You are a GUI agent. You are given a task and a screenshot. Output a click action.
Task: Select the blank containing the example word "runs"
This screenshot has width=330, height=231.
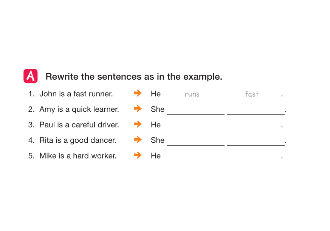tap(192, 94)
